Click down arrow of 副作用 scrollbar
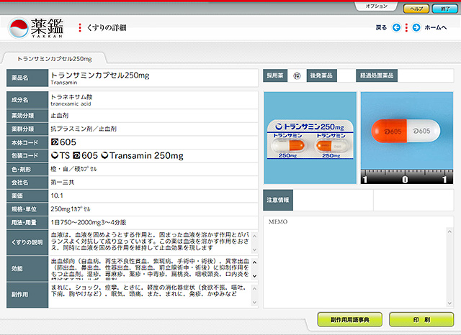Screen dimensions: 461x335 click(x=254, y=303)
